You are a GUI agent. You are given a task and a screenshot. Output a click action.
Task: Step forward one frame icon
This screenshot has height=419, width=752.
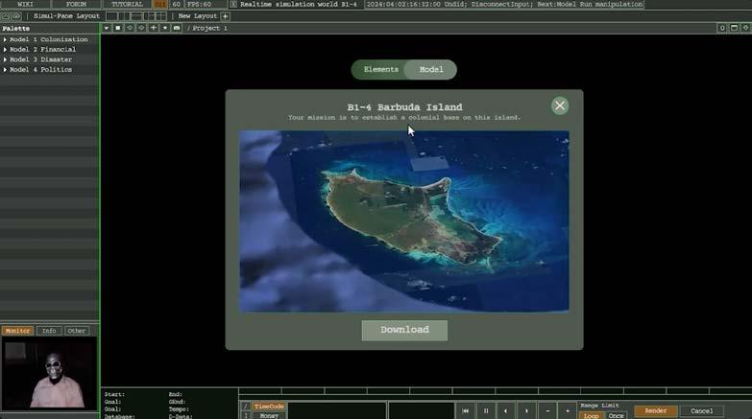[526, 410]
